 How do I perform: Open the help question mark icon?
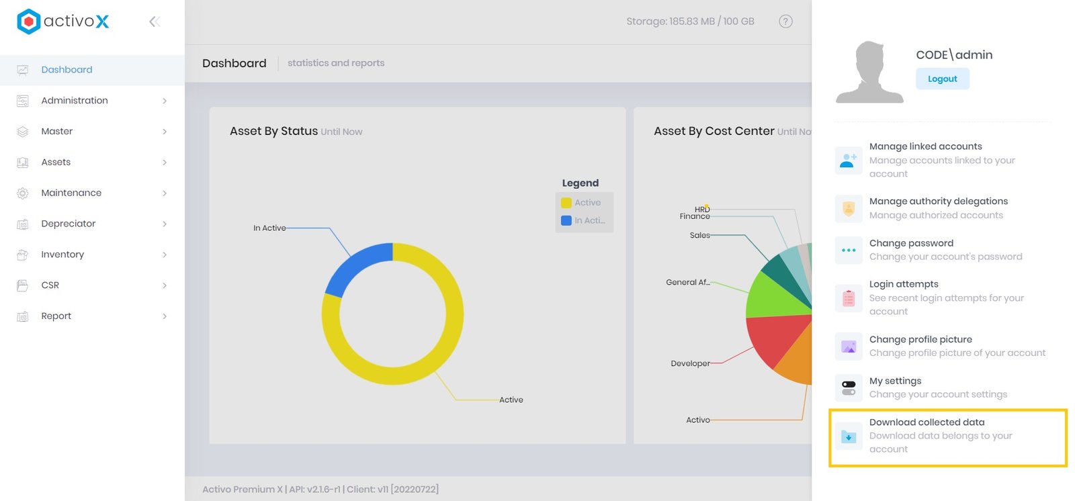(x=785, y=21)
